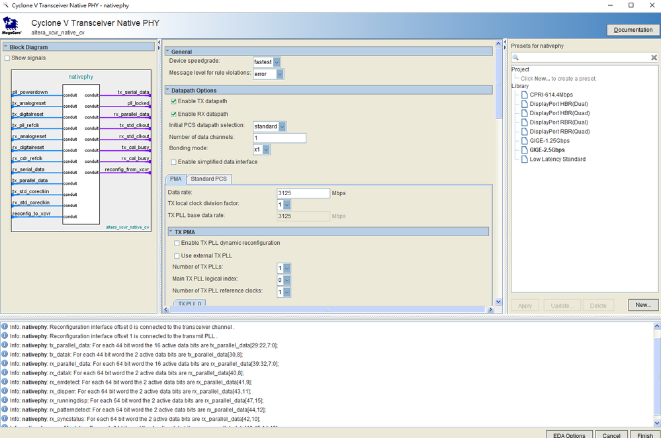Clear the preset search with X icon
The width and height of the screenshot is (661, 438).
(654, 58)
